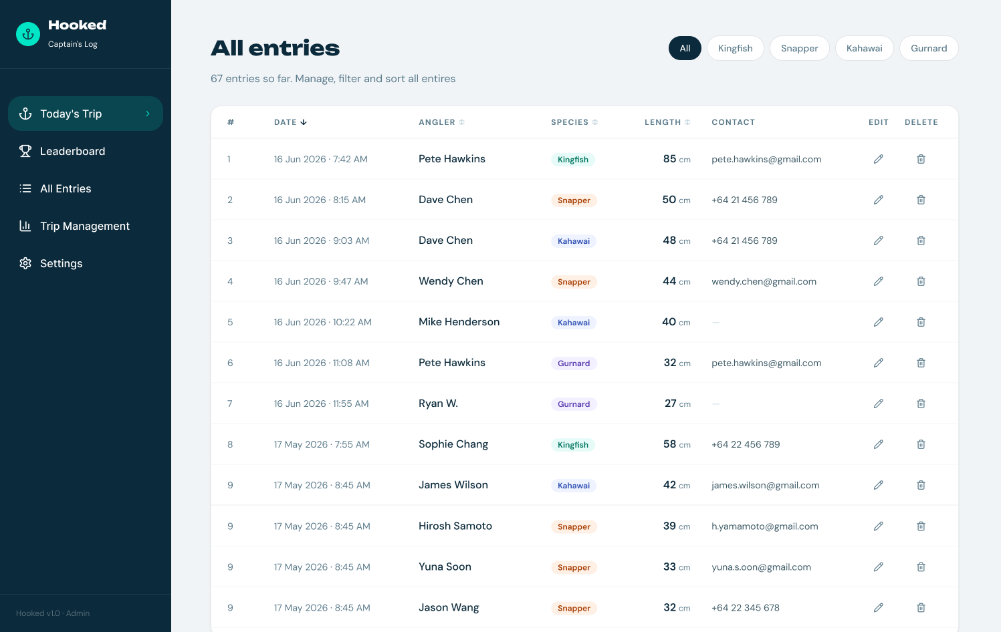The width and height of the screenshot is (1001, 632).
Task: Delete Ryan W.'s entry
Action: coord(921,404)
